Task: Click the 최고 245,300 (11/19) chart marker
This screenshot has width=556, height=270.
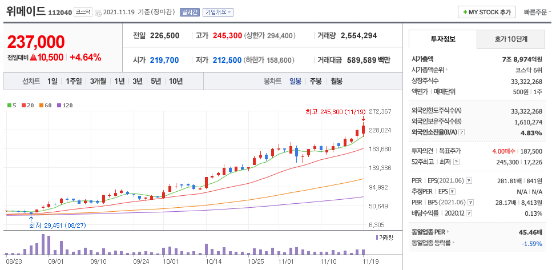Action: [x=335, y=112]
